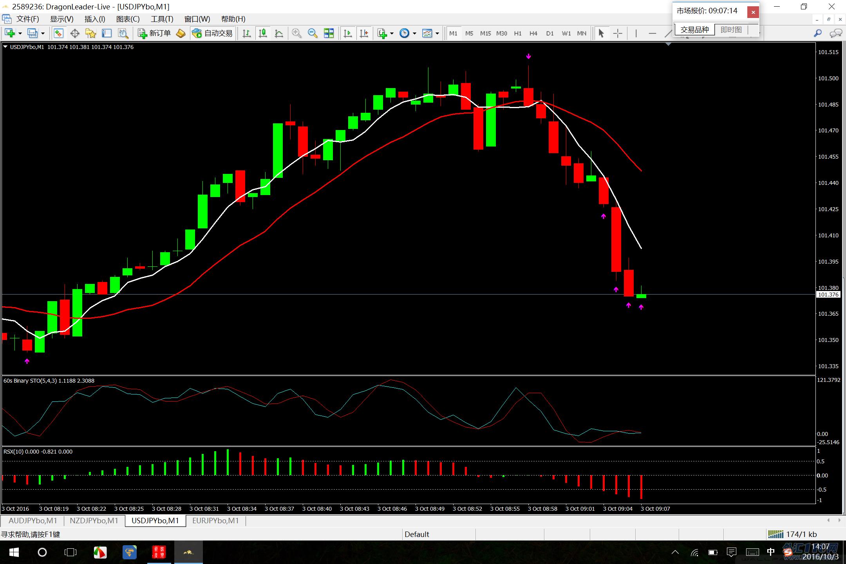846x564 pixels.
Task: Toggle the Terminal window icon
Action: 107,33
